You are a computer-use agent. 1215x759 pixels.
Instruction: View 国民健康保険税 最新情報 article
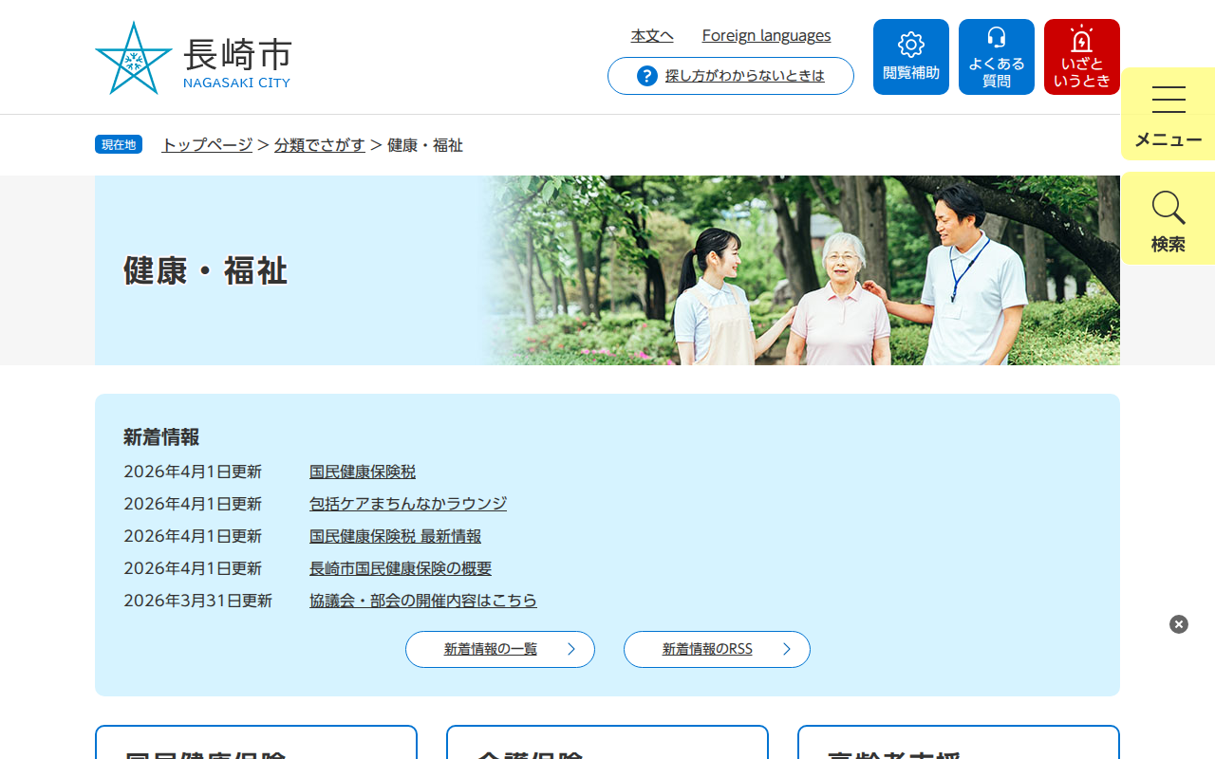click(x=394, y=536)
